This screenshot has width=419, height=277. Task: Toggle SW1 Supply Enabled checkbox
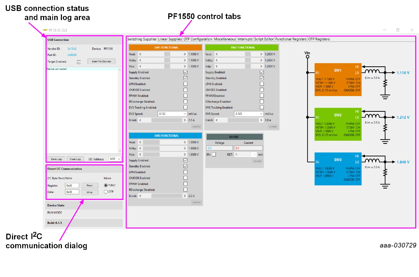click(x=185, y=72)
